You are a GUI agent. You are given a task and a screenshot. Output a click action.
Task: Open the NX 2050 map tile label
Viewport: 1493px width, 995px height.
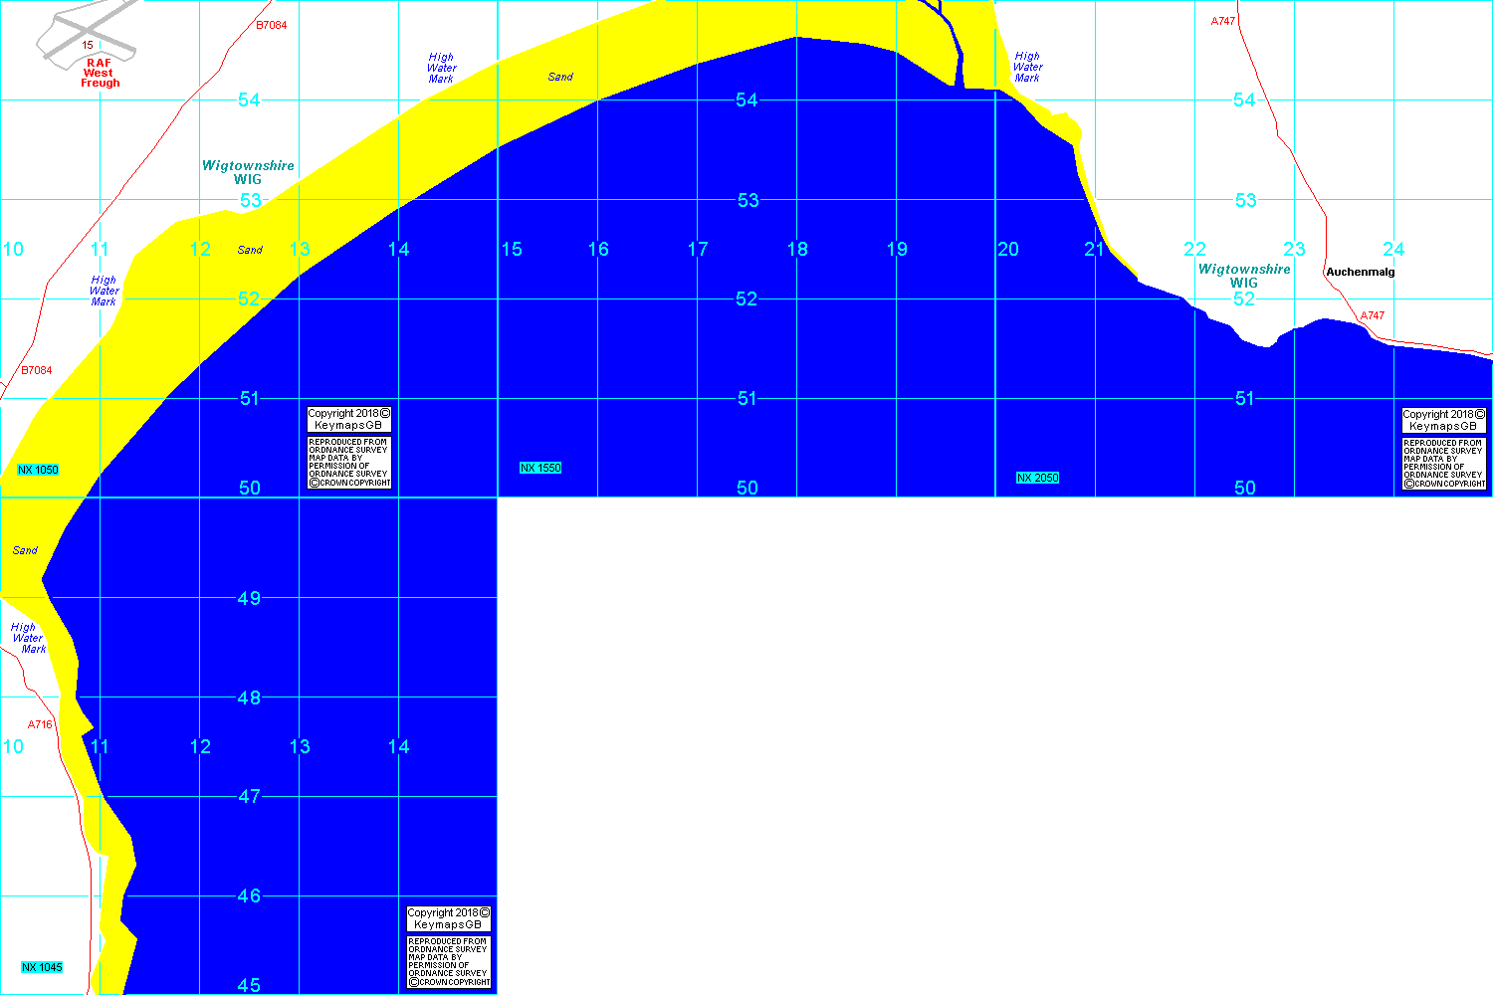[1037, 478]
